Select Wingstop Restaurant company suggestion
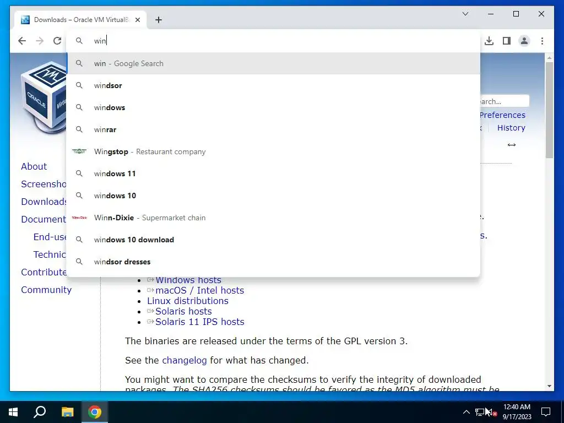Image resolution: width=564 pixels, height=423 pixels. click(273, 151)
